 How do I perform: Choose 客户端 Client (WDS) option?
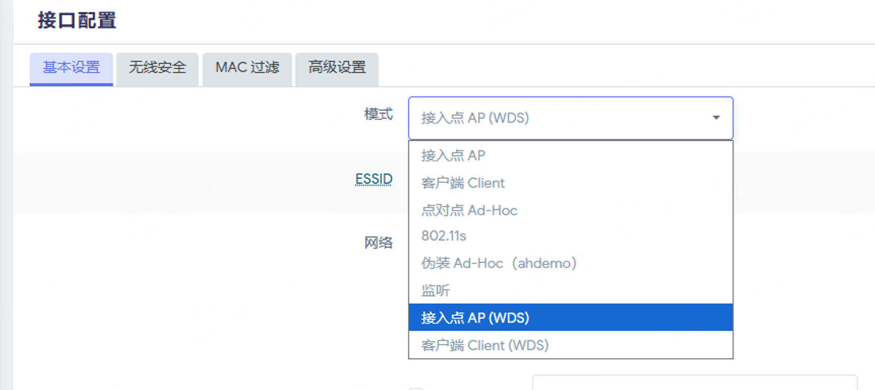[570, 345]
